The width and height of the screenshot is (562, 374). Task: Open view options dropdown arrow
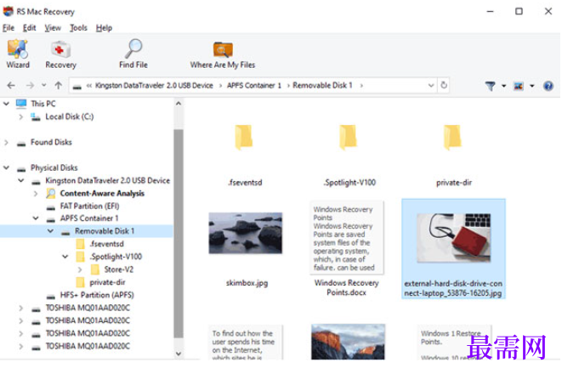[x=532, y=86]
